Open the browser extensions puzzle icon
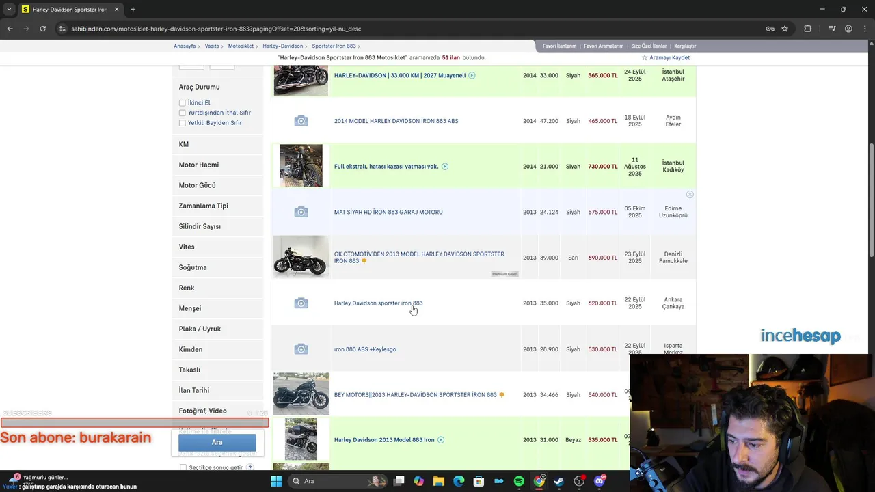The height and width of the screenshot is (492, 875). pos(808,29)
